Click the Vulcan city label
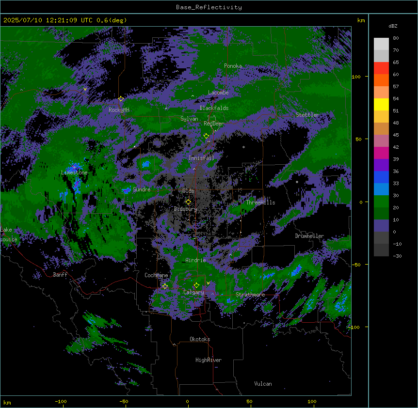This screenshot has height=408, width=418. click(x=263, y=384)
